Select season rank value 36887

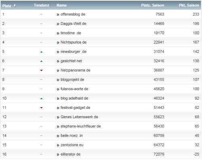159,70
